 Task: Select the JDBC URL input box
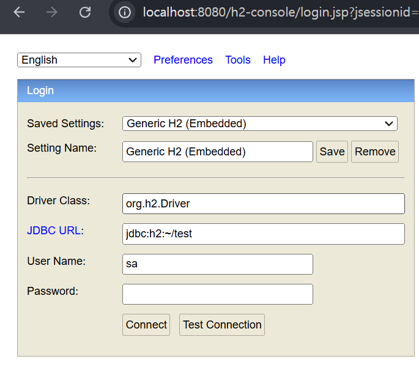tap(264, 234)
